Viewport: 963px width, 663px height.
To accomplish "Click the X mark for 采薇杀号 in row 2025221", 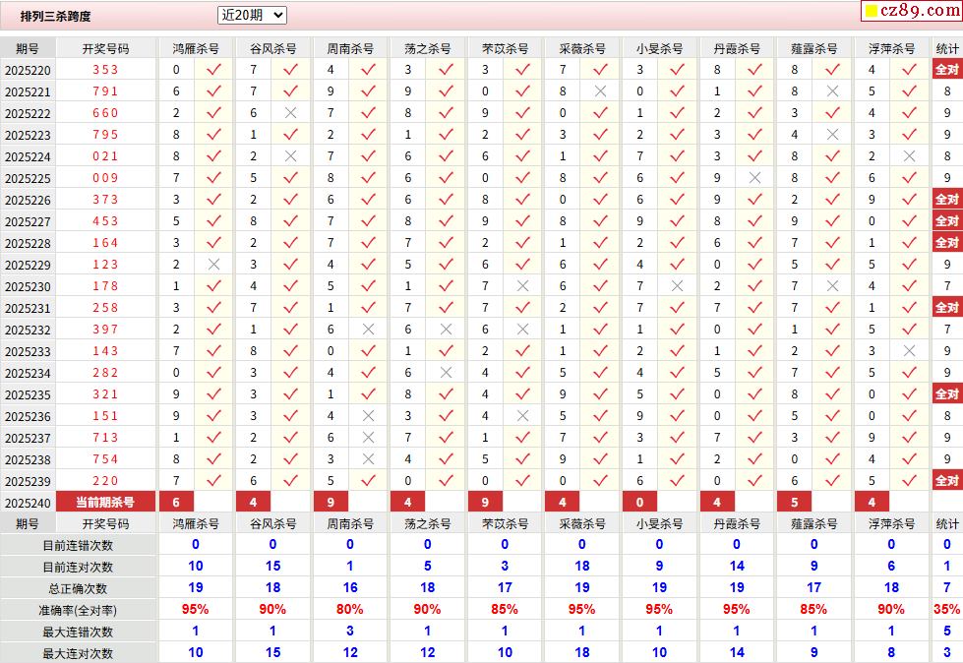I will tap(601, 90).
